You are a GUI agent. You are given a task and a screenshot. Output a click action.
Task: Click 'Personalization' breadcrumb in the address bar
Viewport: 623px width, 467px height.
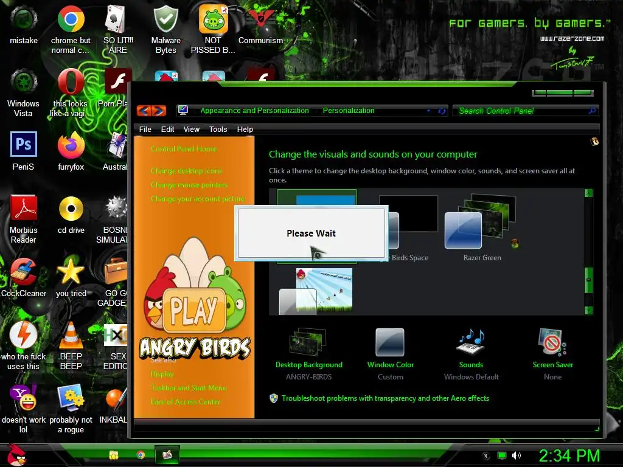pyautogui.click(x=349, y=111)
